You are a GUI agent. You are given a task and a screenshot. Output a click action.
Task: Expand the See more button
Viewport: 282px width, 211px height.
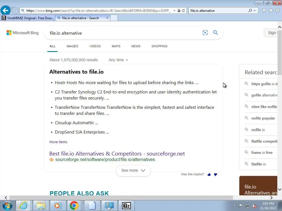coord(133,170)
